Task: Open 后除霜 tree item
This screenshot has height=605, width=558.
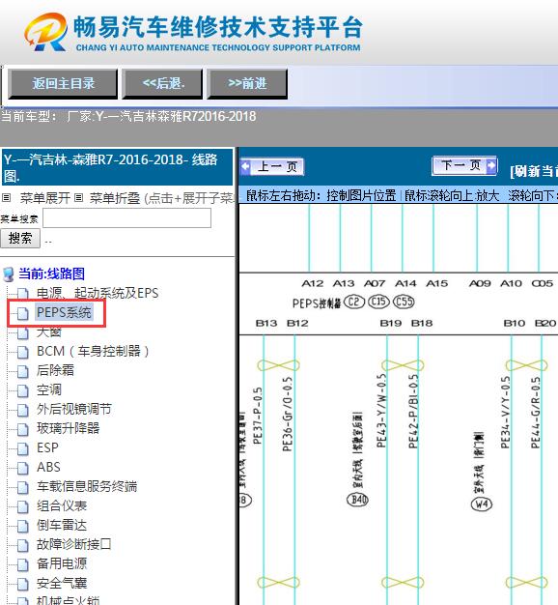Action: (x=55, y=370)
